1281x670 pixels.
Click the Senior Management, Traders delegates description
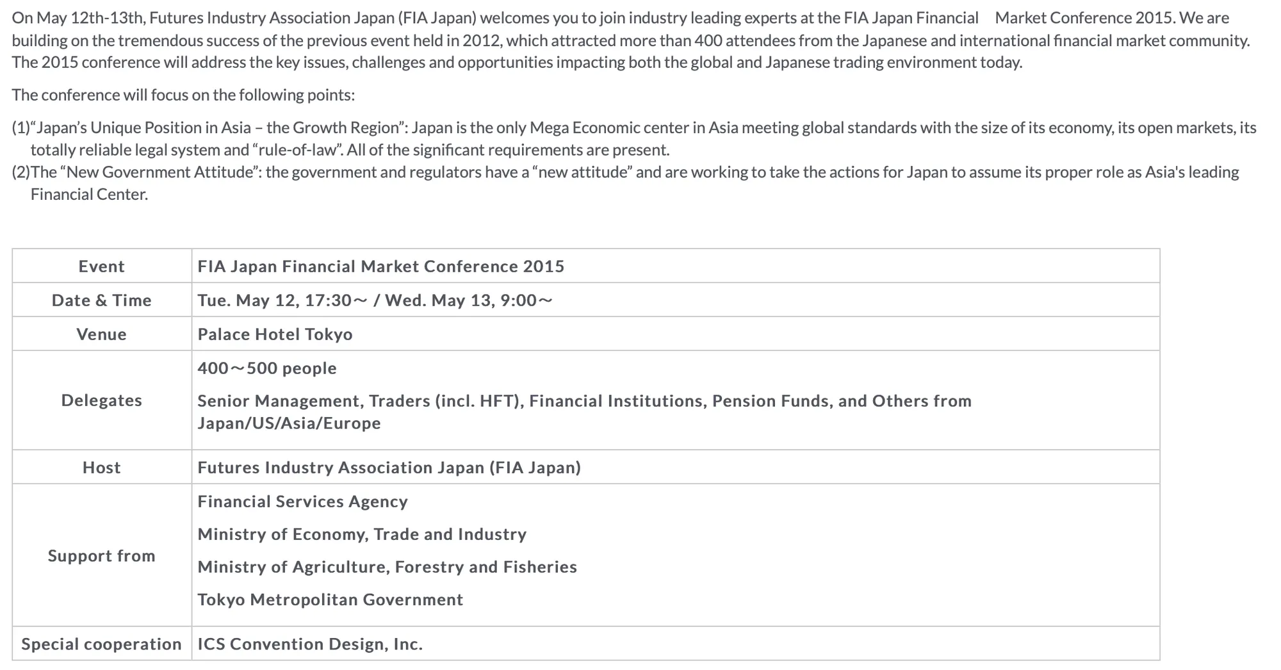coord(584,412)
